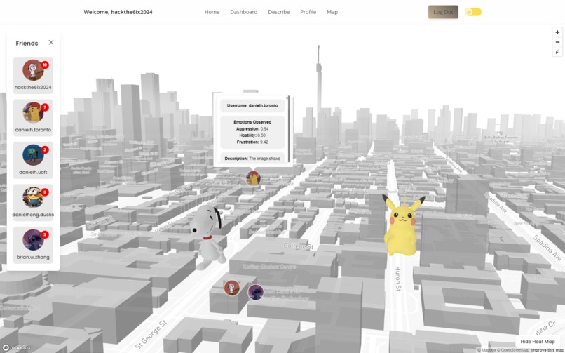
Task: Click the 7 badge on danielh.toronto
Action: click(x=45, y=107)
